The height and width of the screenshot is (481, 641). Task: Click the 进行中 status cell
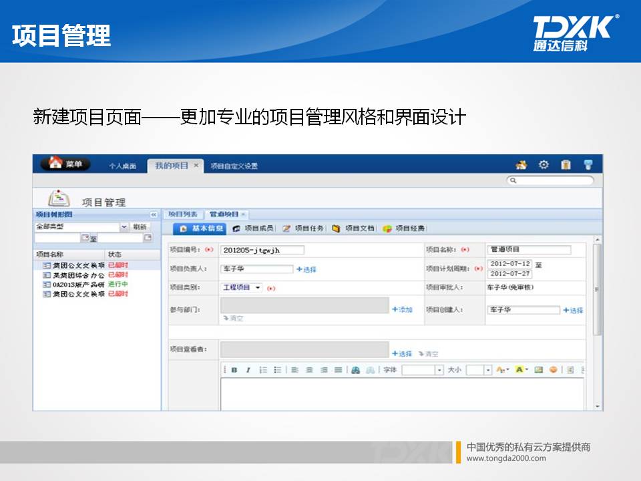tap(118, 285)
